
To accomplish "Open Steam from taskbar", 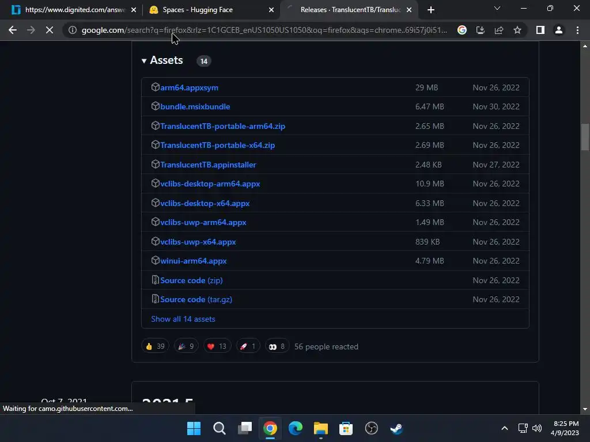I will [x=396, y=428].
